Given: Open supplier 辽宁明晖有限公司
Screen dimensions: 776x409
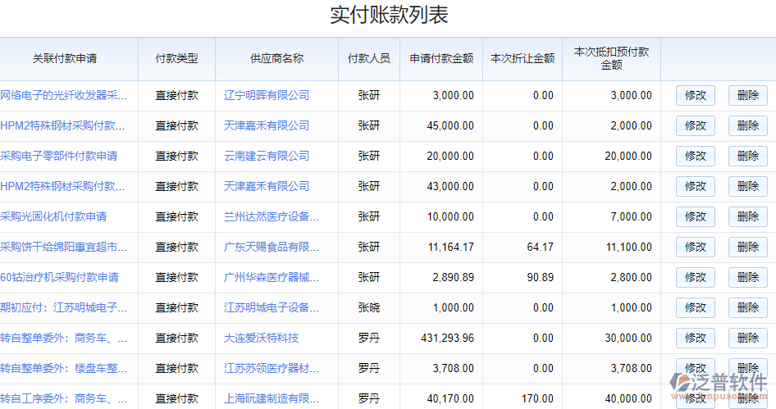Looking at the screenshot, I should [267, 95].
